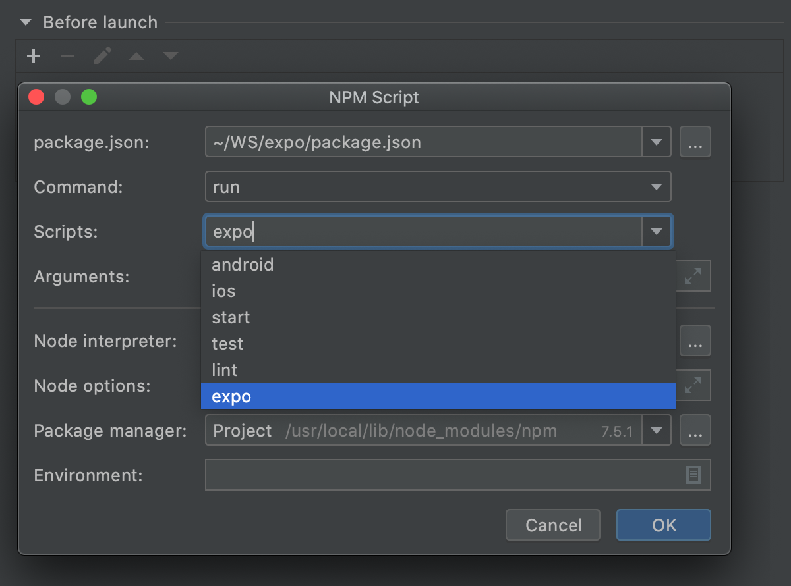Browse for a package.json file
791x586 pixels.
click(695, 142)
